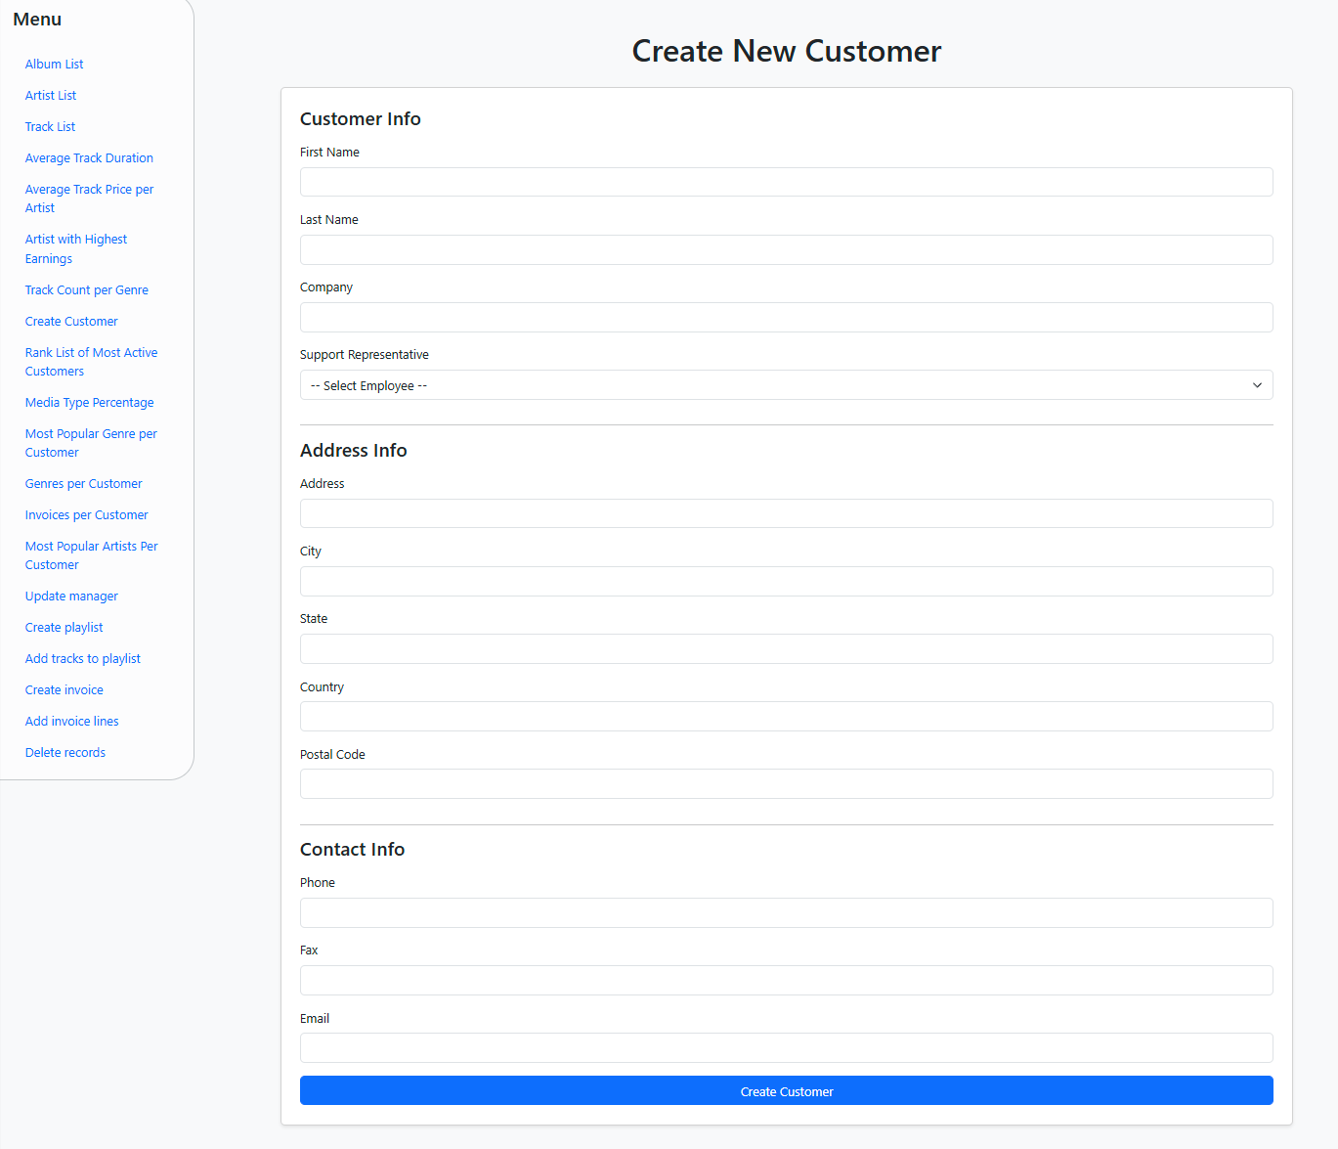Click the First Name input field
This screenshot has width=1338, height=1149.
pyautogui.click(x=786, y=182)
